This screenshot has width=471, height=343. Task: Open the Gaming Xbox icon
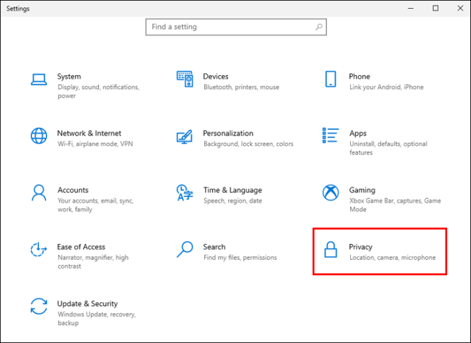click(x=330, y=193)
